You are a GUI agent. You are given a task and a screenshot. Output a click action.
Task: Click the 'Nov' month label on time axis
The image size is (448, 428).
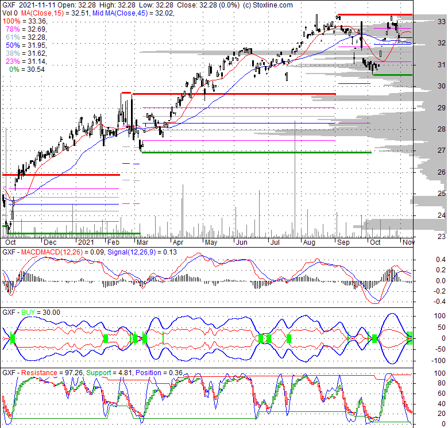pyautogui.click(x=408, y=242)
